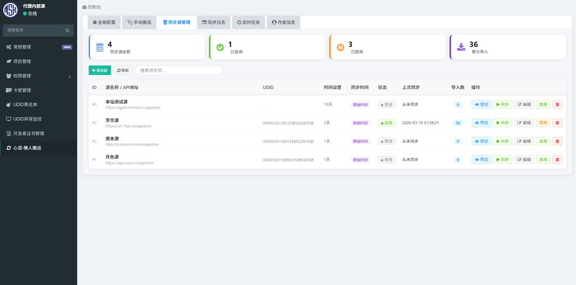This screenshot has width=576, height=285.
Task: Focus the 搜索源名称 search field
Action: [x=179, y=70]
